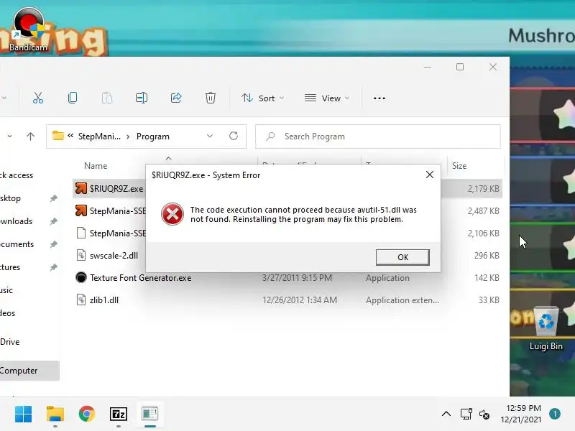Click the network tray icon

point(466,414)
